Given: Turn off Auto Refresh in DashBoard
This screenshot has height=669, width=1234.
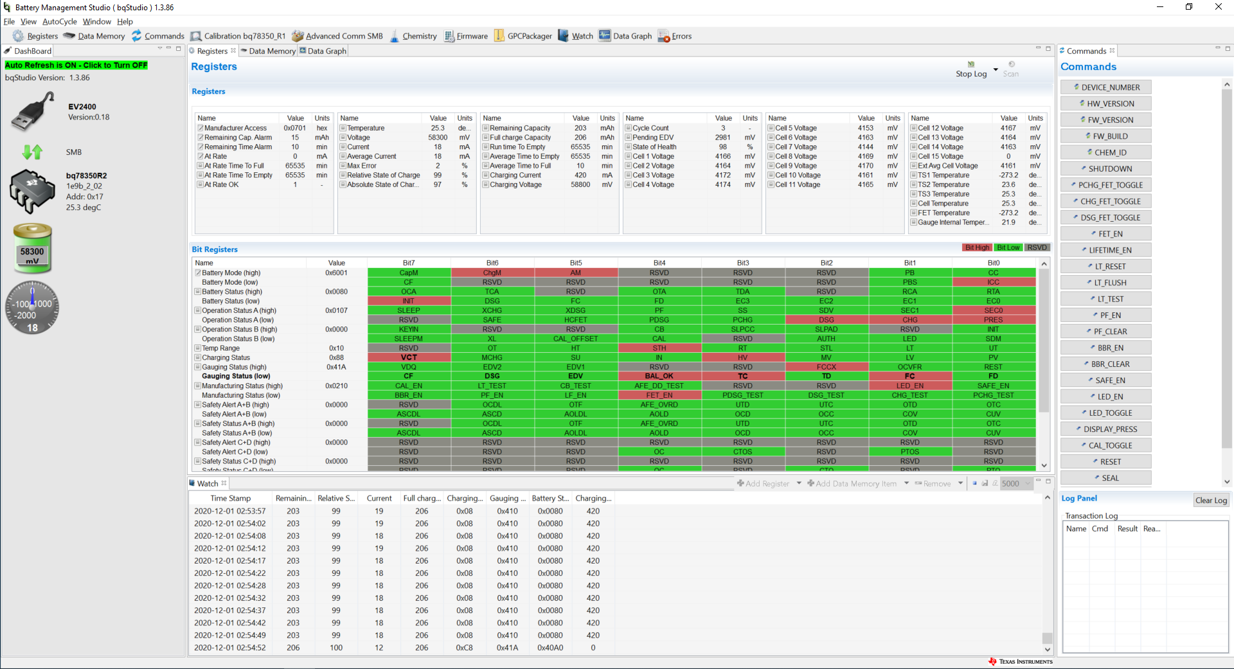Looking at the screenshot, I should pos(76,65).
